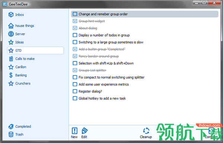
Task: Click the Crunchers star icon
Action: pyautogui.click(x=11, y=83)
